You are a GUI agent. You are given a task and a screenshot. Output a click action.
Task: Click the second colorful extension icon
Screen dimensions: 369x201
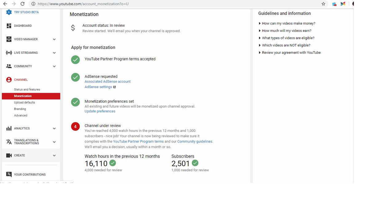pyautogui.click(x=343, y=4)
